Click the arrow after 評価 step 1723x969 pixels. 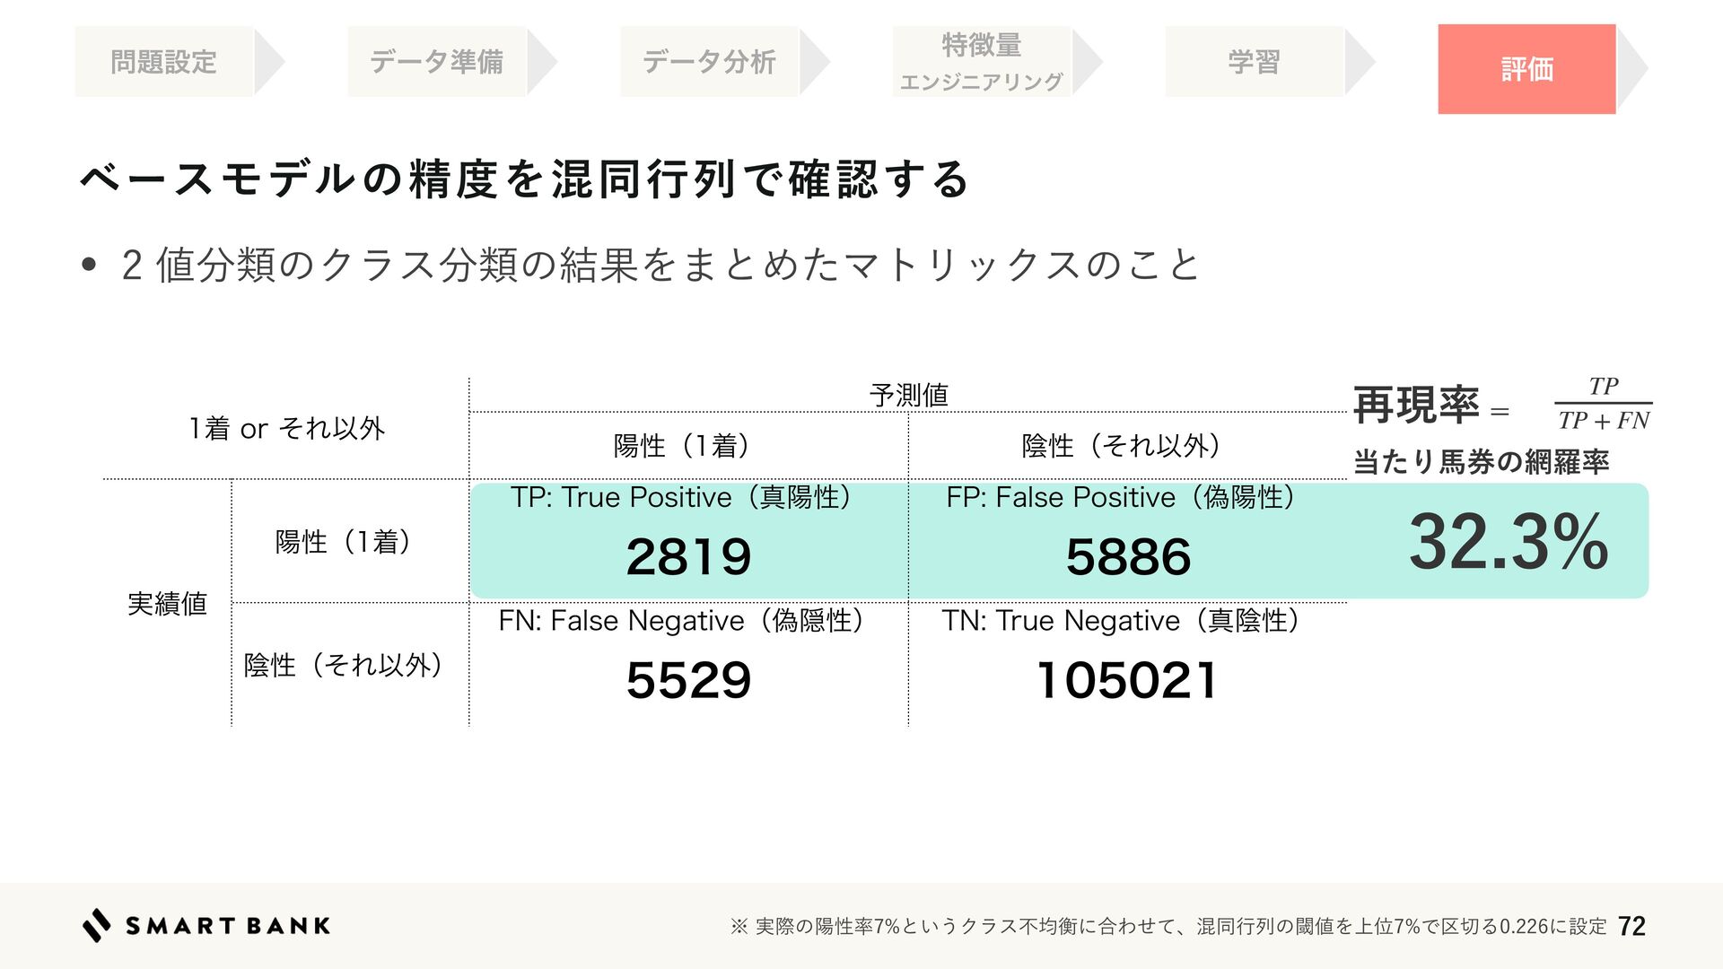coord(1632,69)
